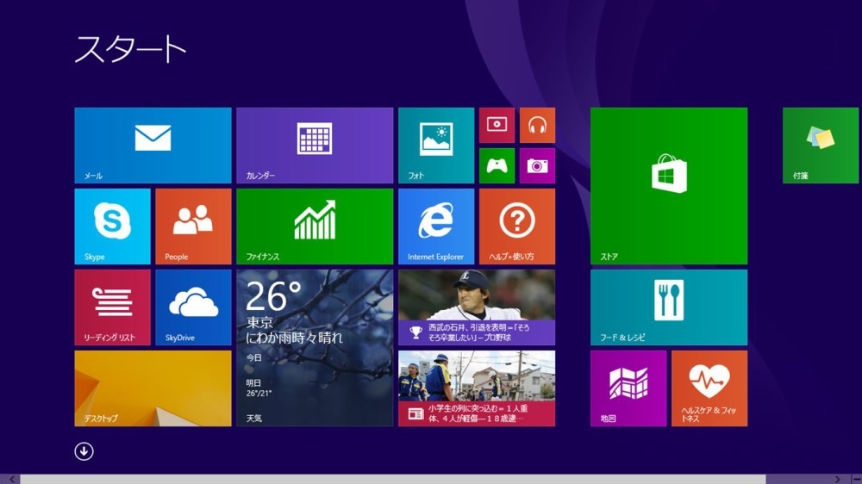Open the Calendar (カレンダー) tile
This screenshot has height=484, width=862.
click(314, 145)
